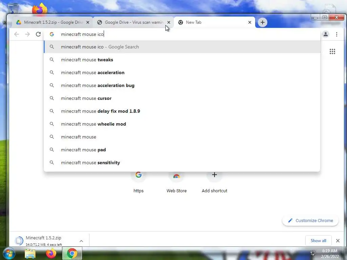This screenshot has width=347, height=260.
Task: Close the New Tab tab
Action: [x=250, y=22]
